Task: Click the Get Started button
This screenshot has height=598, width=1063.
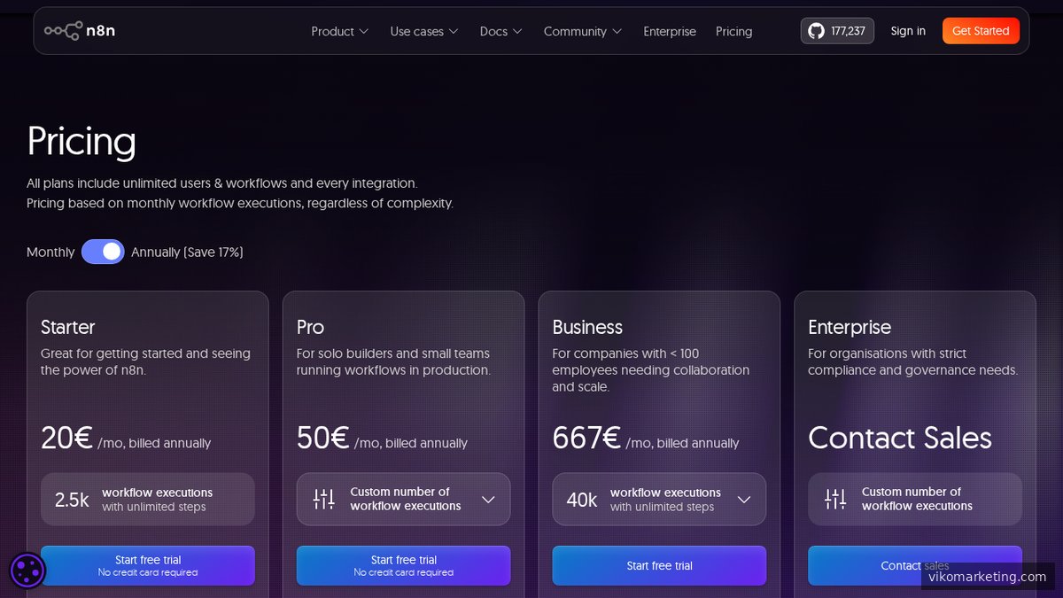Action: (x=981, y=30)
